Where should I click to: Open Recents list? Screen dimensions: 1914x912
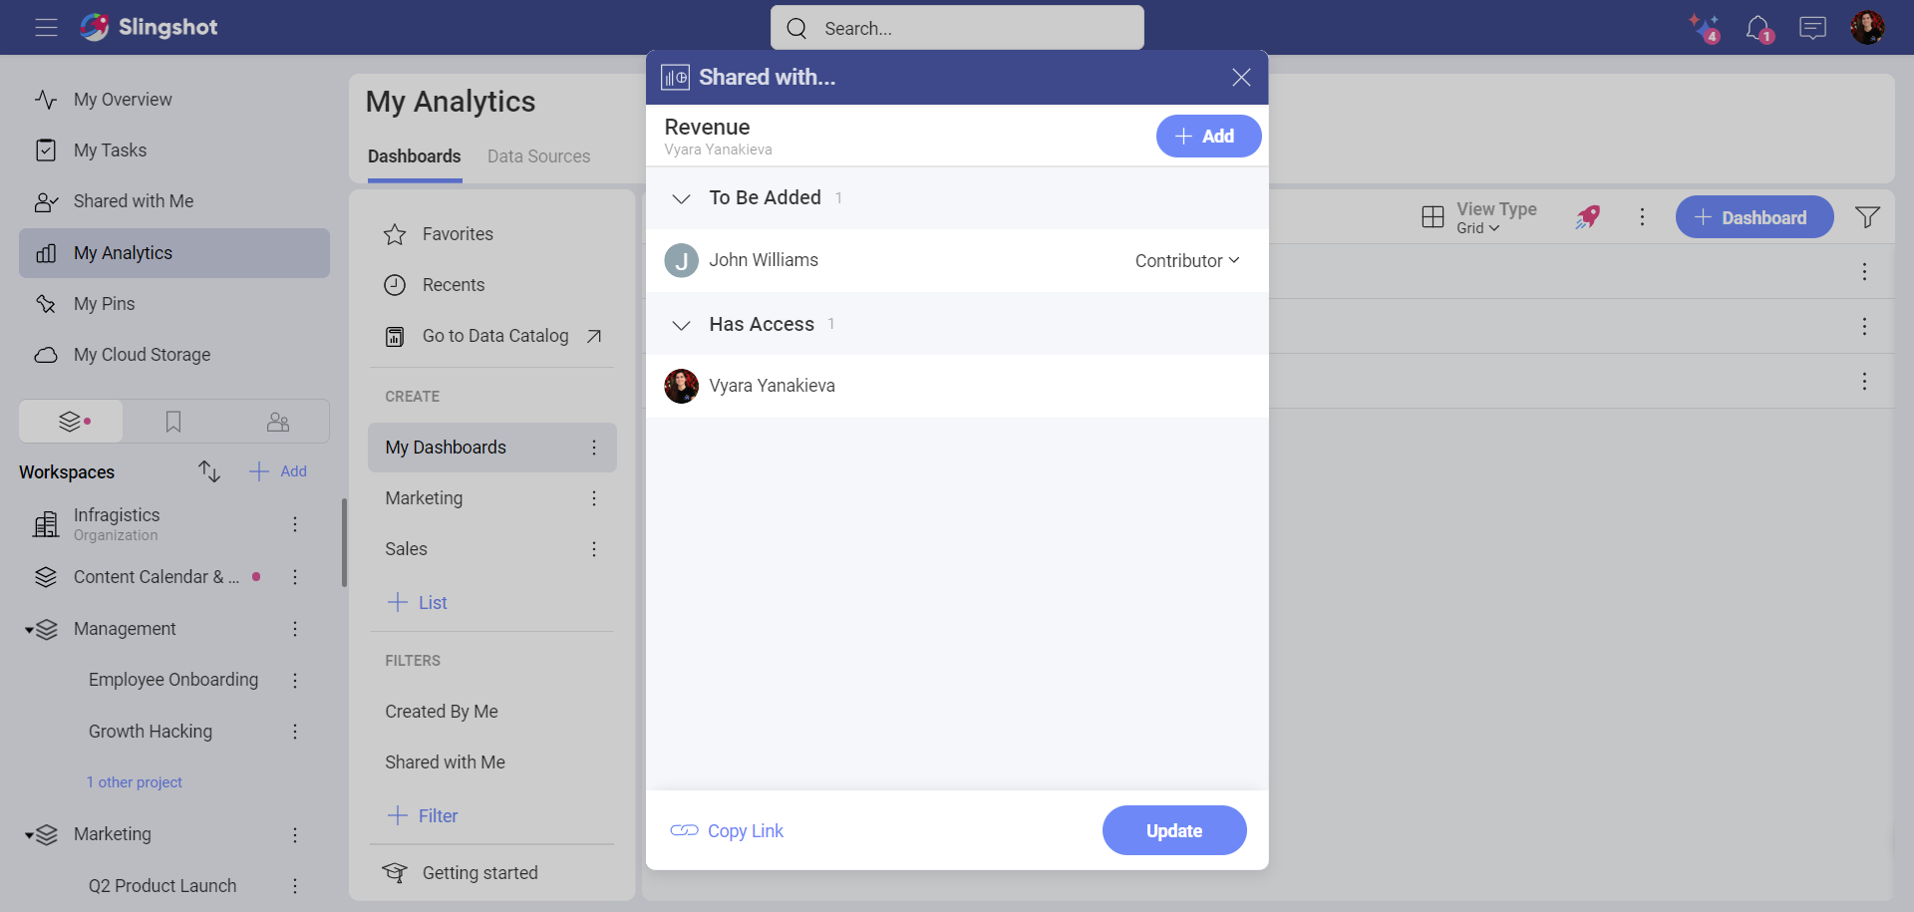(492, 285)
